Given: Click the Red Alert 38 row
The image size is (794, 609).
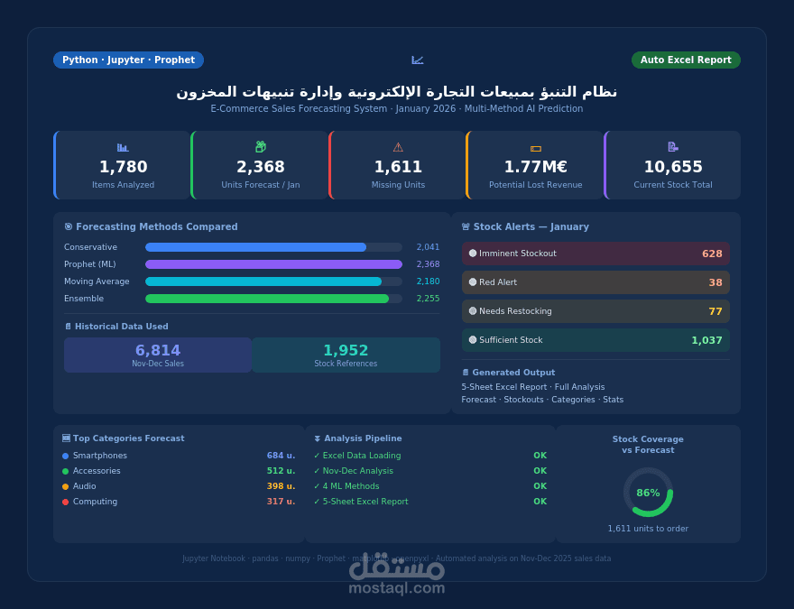Looking at the screenshot, I should 595,282.
